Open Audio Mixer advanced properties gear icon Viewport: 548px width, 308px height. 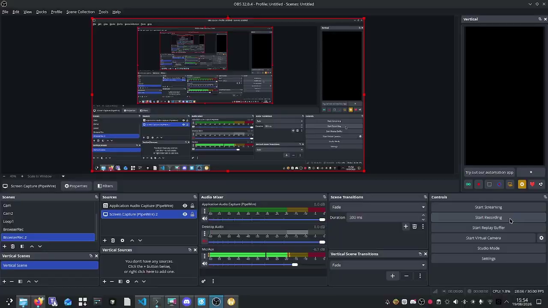click(203, 281)
